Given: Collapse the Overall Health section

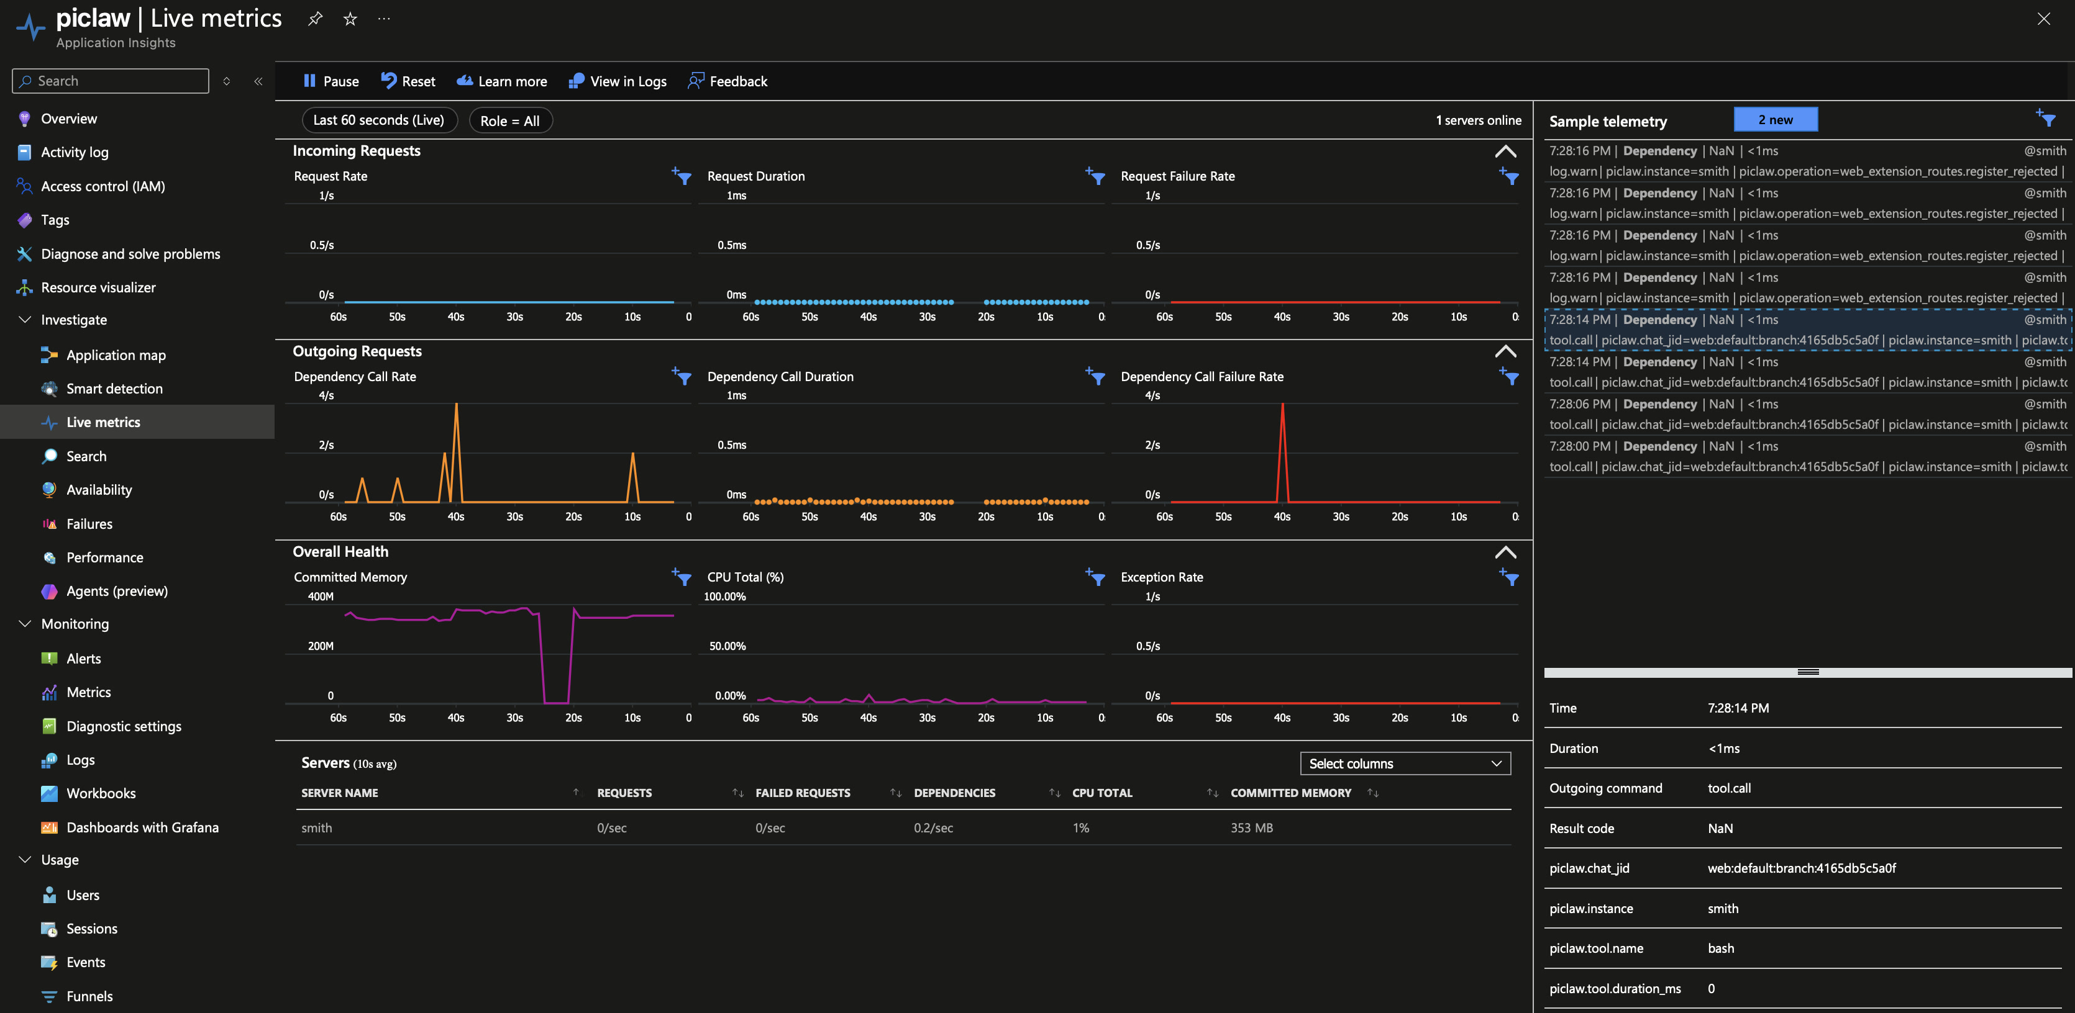Looking at the screenshot, I should (1505, 552).
